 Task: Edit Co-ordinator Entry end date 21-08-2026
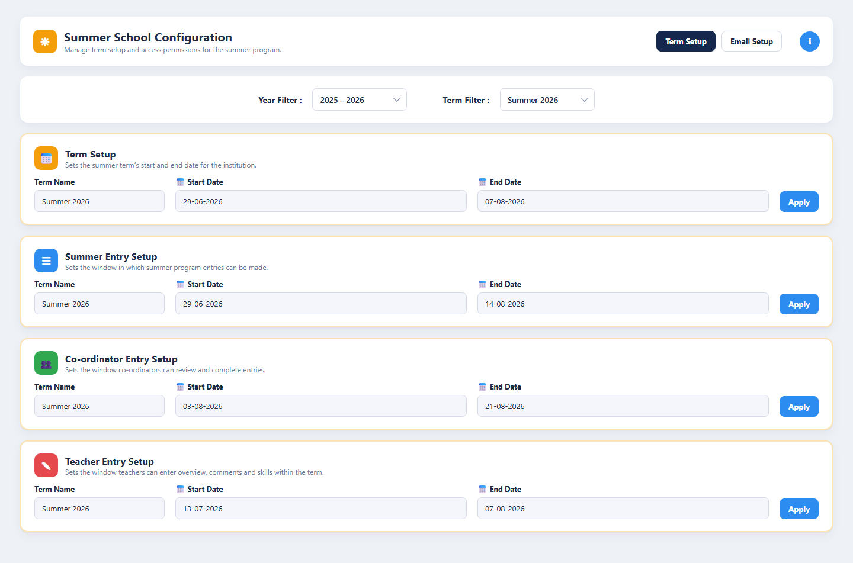[x=623, y=406]
